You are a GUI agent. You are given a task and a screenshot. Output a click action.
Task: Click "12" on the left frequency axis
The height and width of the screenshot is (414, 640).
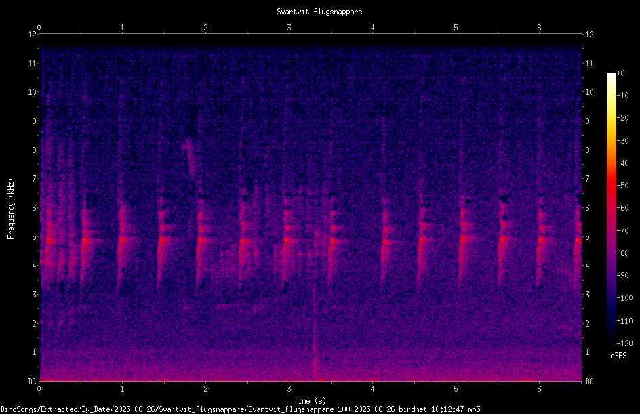33,35
